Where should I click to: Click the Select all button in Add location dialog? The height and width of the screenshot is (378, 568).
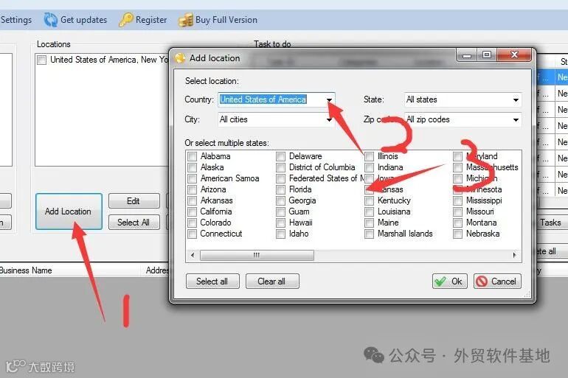pyautogui.click(x=212, y=281)
